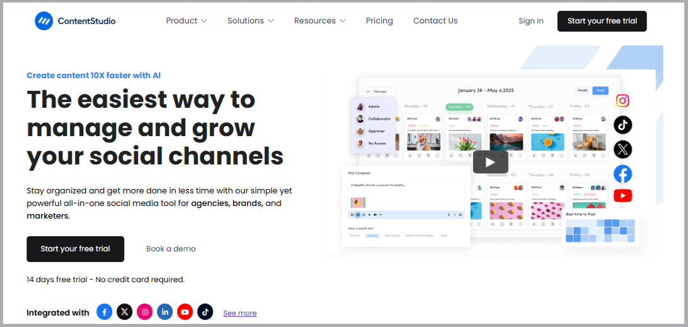
Task: Click the Book a demo link
Action: click(171, 249)
